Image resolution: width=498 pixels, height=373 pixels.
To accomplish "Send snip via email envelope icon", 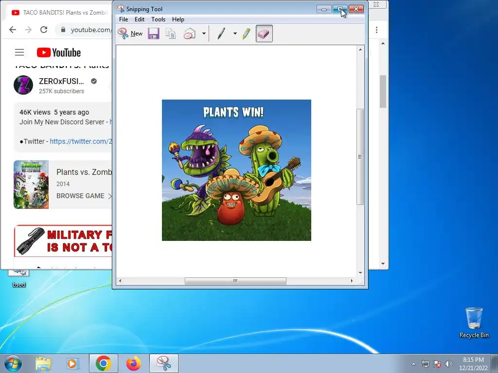I will coord(190,34).
